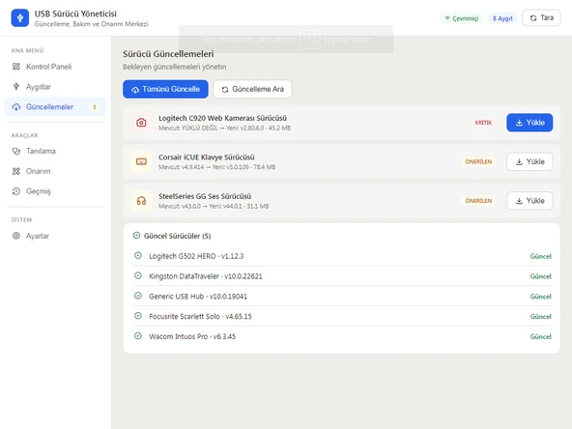The image size is (572, 429).
Task: Click the Onarım tools icon
Action: click(x=16, y=171)
